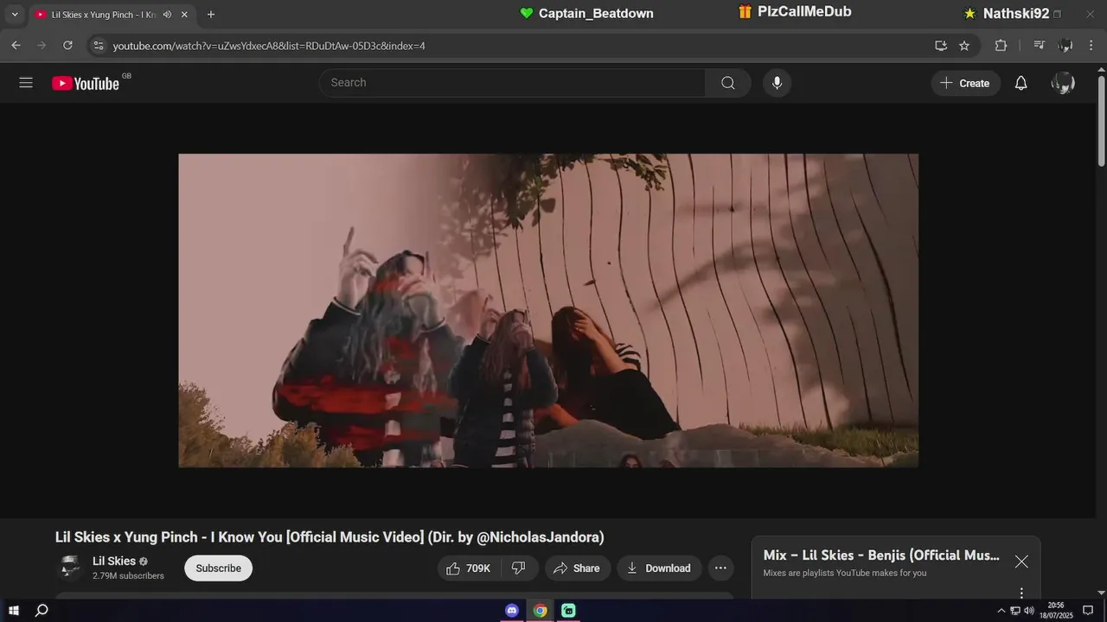Open the Mix panel three-dot options

click(1021, 593)
